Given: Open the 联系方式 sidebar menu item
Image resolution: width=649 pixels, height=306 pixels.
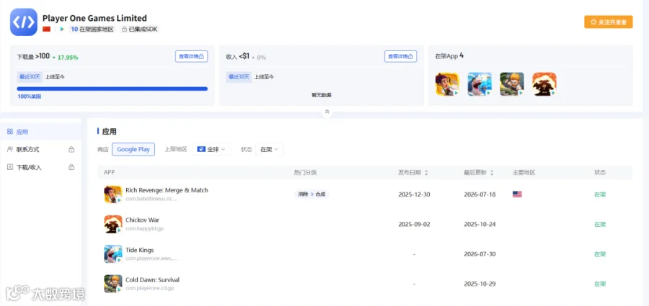Looking at the screenshot, I should (40, 149).
